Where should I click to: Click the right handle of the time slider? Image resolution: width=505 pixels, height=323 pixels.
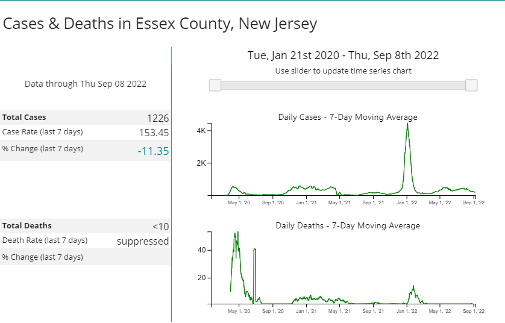tap(471, 86)
